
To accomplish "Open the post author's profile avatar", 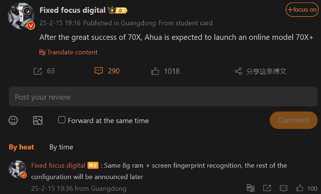I will click(x=21, y=16).
